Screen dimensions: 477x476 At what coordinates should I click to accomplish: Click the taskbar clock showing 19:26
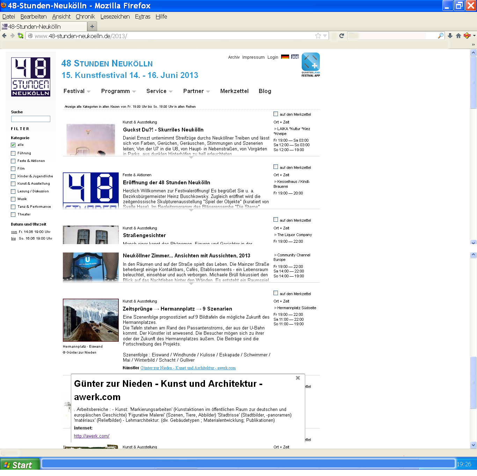[464, 464]
